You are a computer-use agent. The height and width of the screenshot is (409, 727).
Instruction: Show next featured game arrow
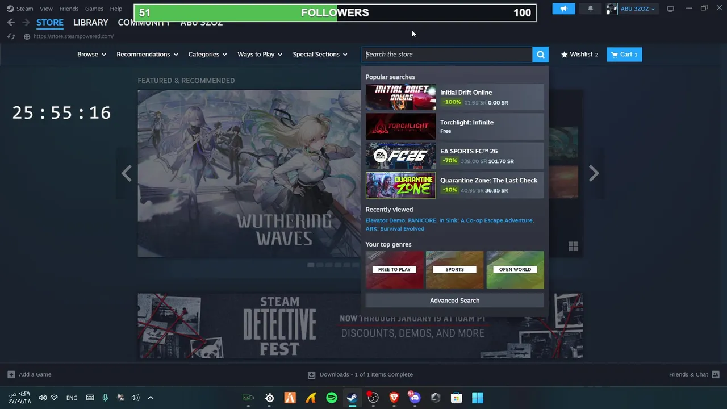pyautogui.click(x=594, y=173)
